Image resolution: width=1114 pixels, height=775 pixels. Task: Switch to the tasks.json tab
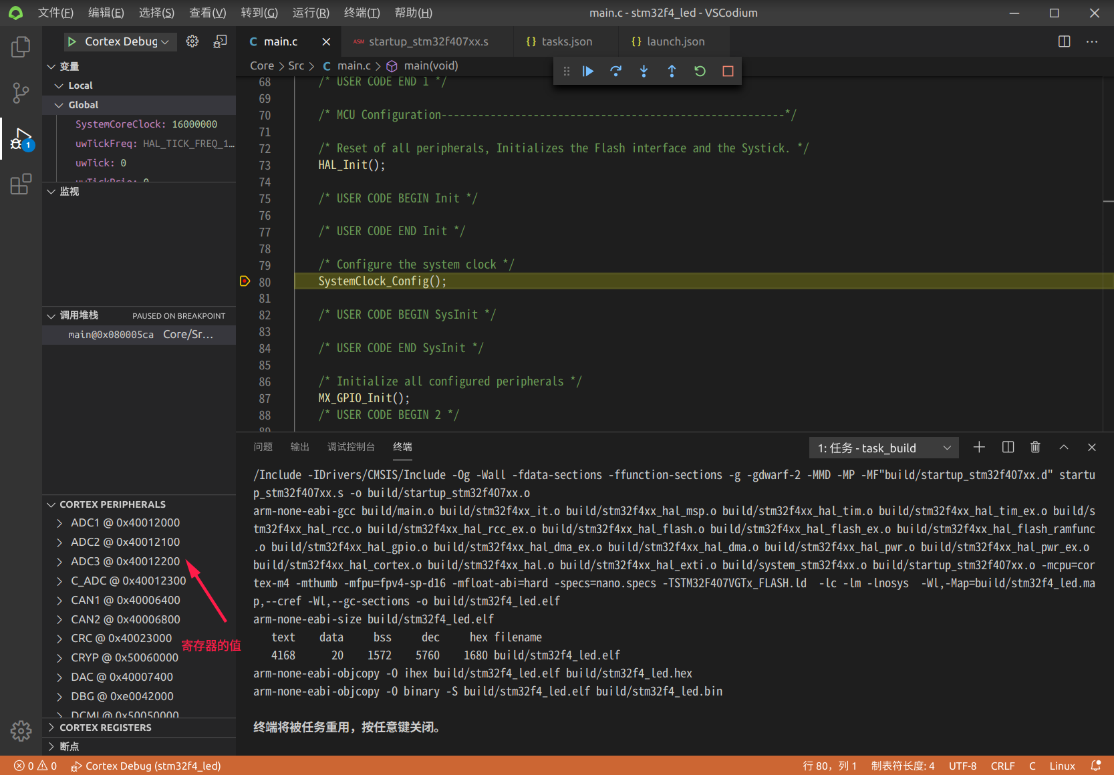566,41
